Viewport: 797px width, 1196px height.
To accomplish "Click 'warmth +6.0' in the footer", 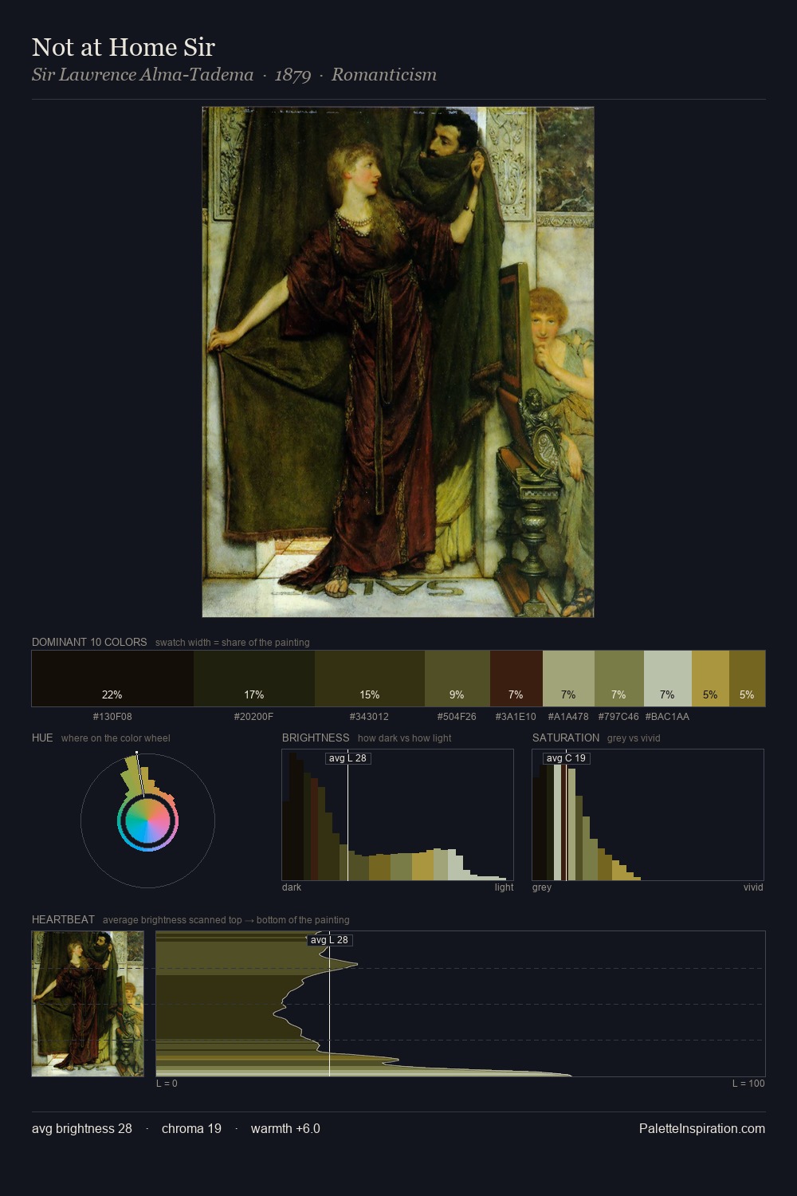I will [x=285, y=1128].
